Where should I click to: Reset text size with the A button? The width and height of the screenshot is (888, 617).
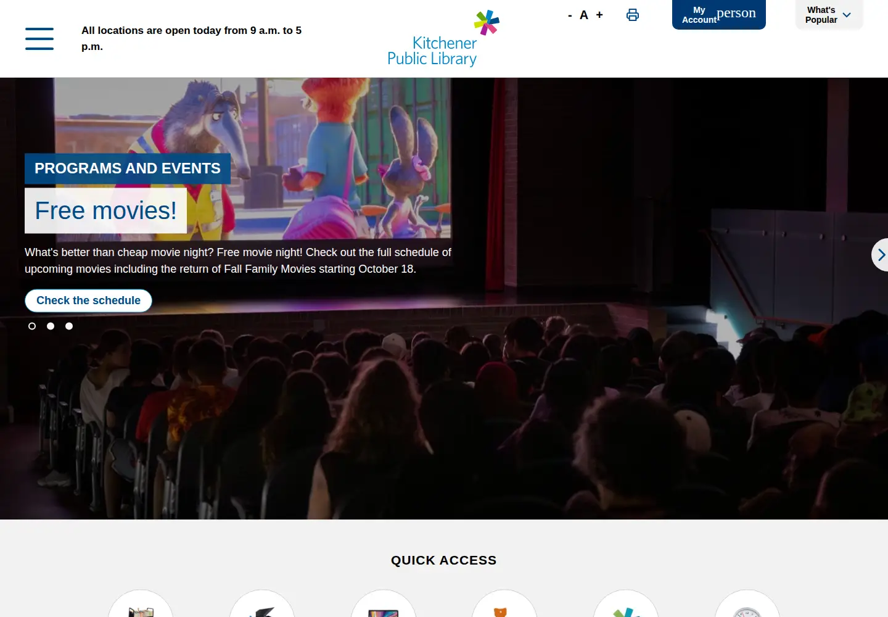[x=584, y=15]
